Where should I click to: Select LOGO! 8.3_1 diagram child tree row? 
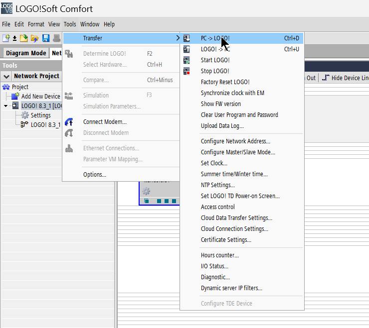pyautogui.click(x=46, y=125)
